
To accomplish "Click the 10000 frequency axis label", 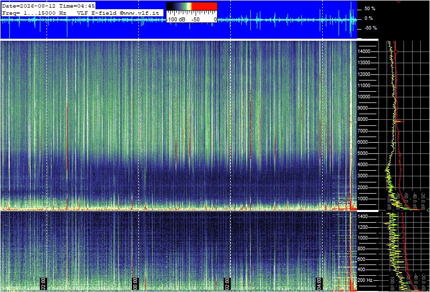I will click(364, 97).
